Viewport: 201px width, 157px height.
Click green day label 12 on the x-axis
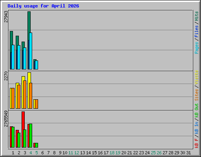(x=77, y=153)
